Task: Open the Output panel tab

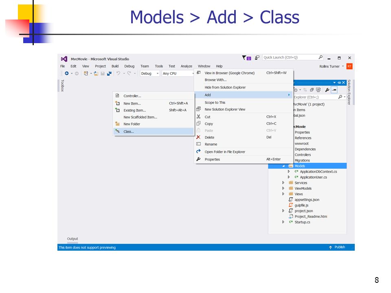Action: coord(72,239)
